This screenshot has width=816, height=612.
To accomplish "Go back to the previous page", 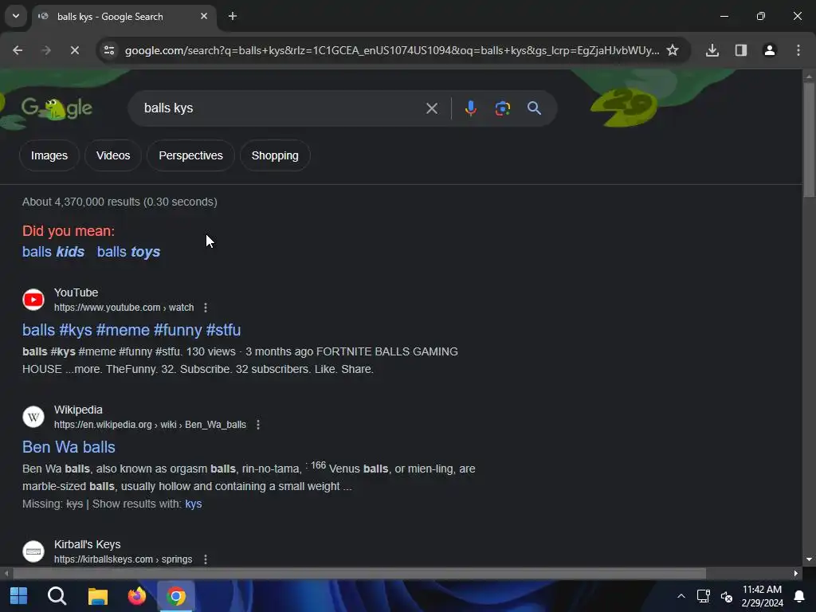I will pos(18,50).
